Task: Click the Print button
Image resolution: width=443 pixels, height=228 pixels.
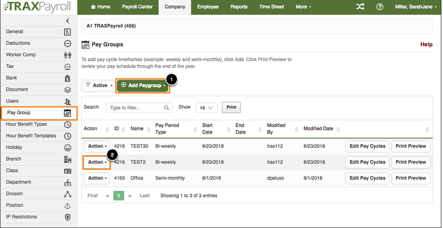Action: click(231, 108)
